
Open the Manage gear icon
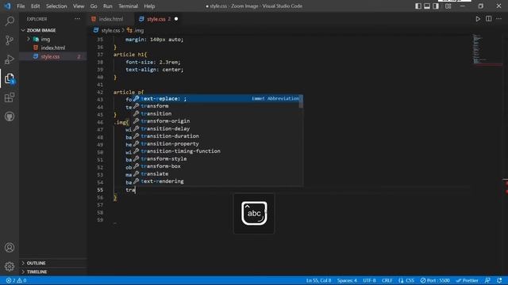(10, 266)
